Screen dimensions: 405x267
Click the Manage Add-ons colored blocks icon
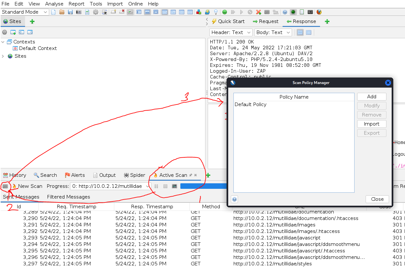[x=199, y=12]
